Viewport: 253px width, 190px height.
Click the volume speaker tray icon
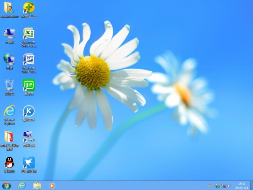coord(229,185)
